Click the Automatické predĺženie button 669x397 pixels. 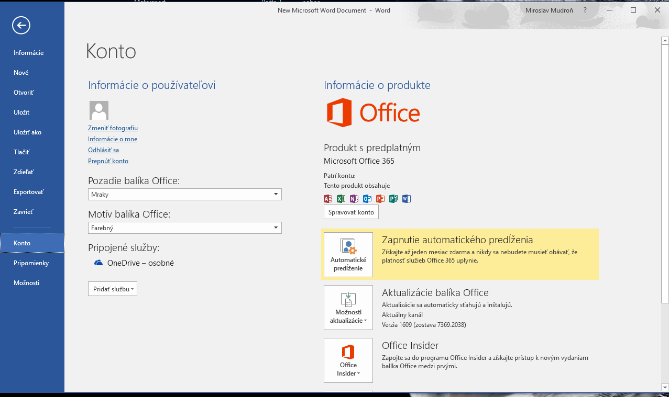[348, 255]
